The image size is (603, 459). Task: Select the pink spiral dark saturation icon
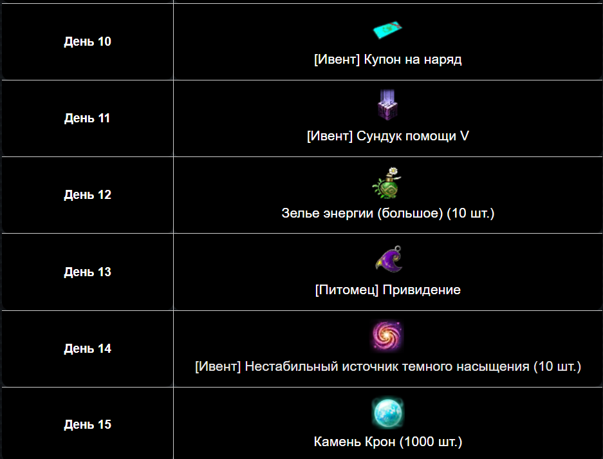(x=387, y=336)
